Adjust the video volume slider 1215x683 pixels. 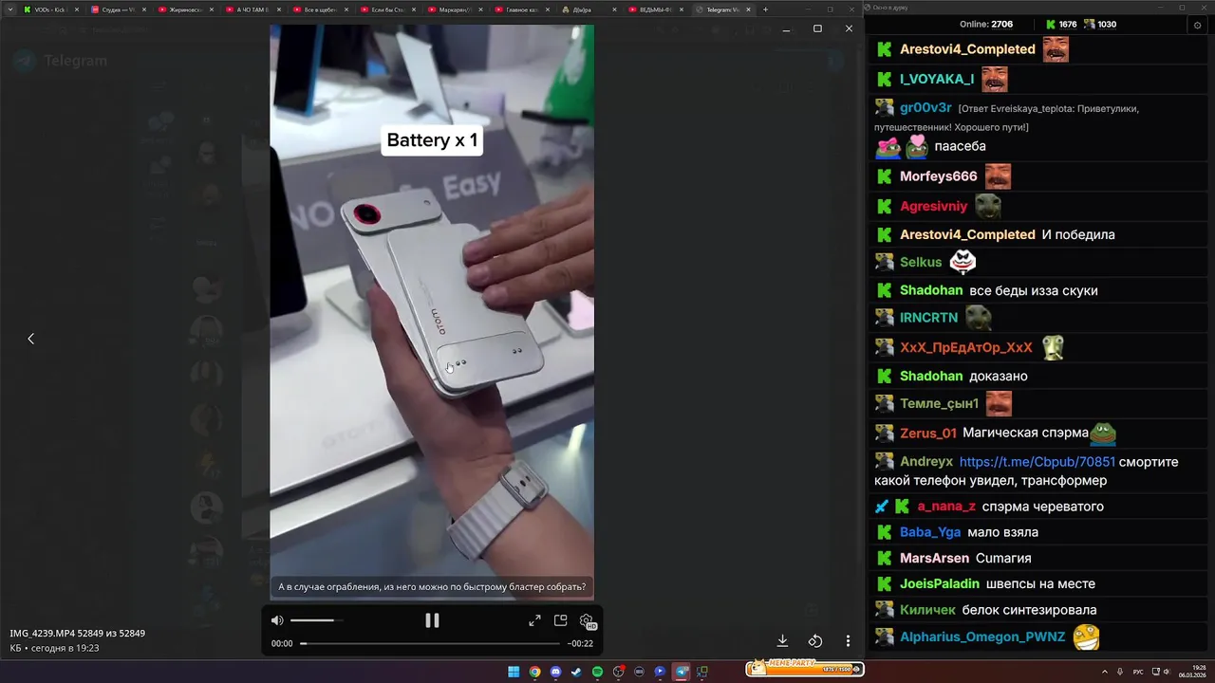(x=316, y=620)
